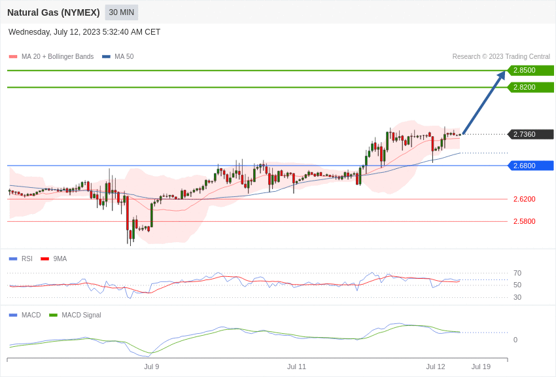Click the Jul 12 date marker
Viewport: 556px width, 377px height.
pos(436,367)
